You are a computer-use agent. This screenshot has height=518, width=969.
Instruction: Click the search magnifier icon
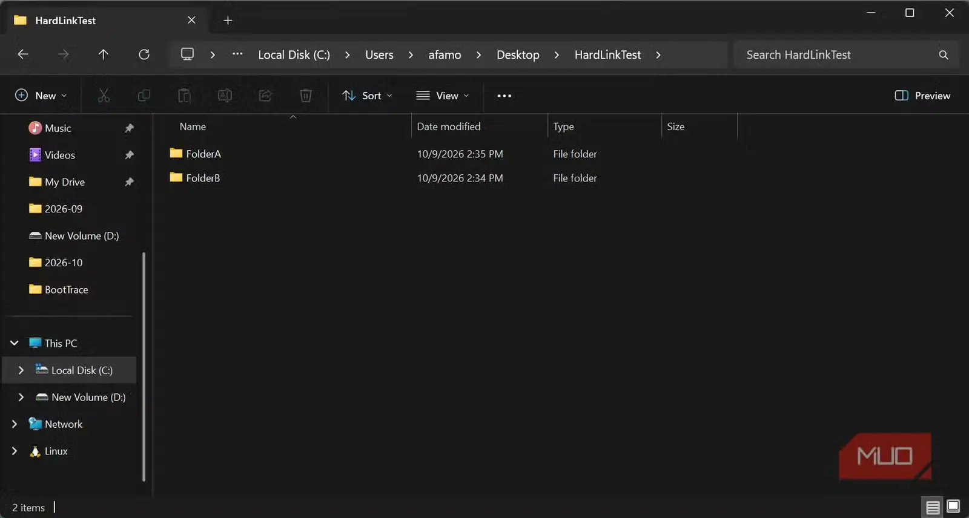click(943, 55)
